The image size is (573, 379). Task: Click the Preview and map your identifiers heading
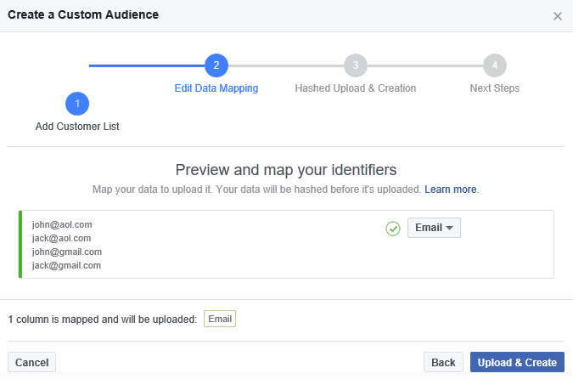tap(286, 170)
